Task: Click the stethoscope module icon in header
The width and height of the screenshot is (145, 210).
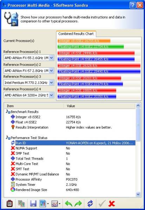Action: tap(11, 19)
